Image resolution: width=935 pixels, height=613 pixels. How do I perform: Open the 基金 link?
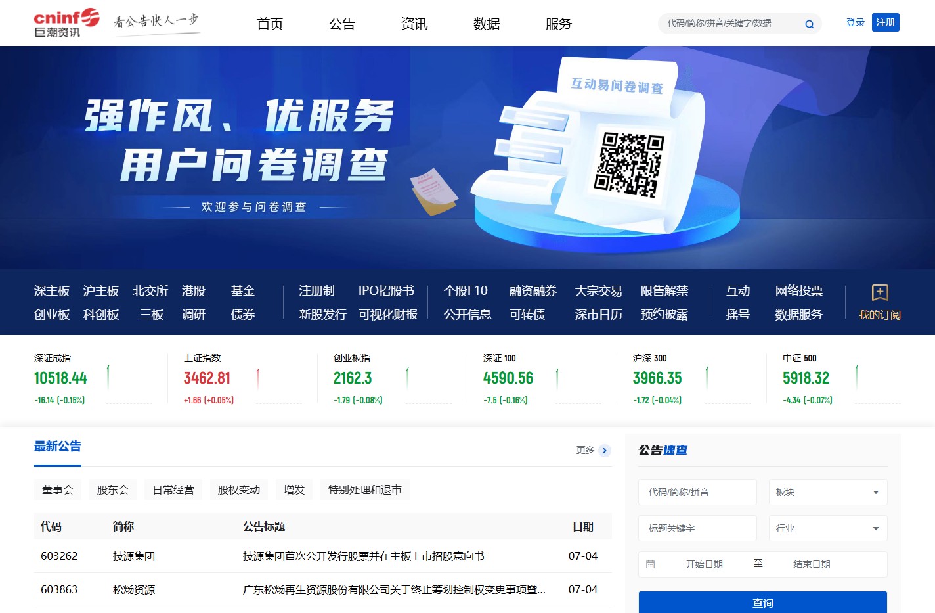[x=243, y=291]
